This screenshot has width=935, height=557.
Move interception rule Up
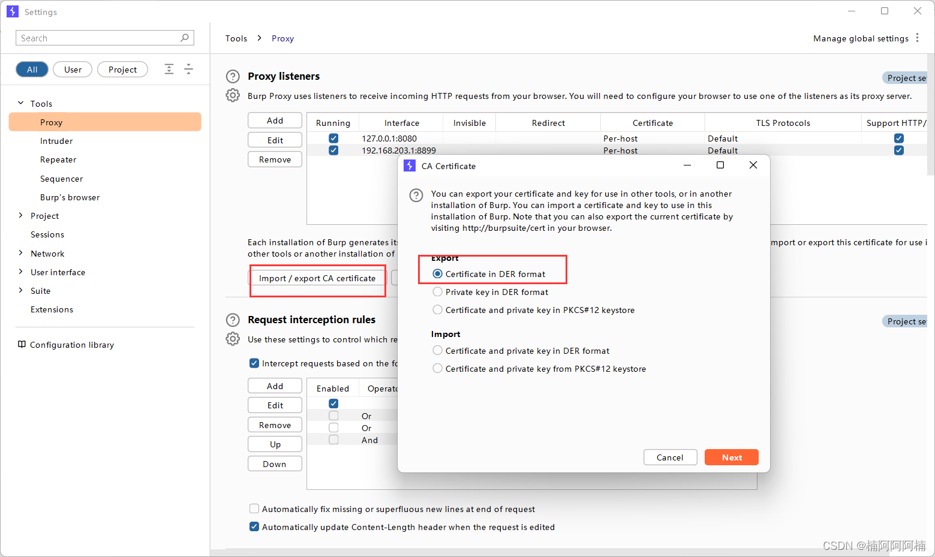click(x=275, y=444)
